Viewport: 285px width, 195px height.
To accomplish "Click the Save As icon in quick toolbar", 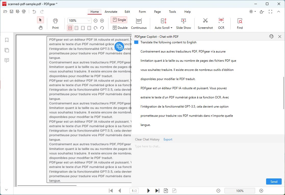I will click(x=18, y=12).
